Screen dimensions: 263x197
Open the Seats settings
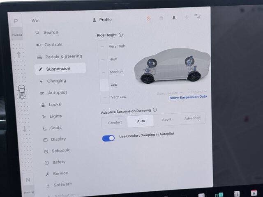coord(52,128)
